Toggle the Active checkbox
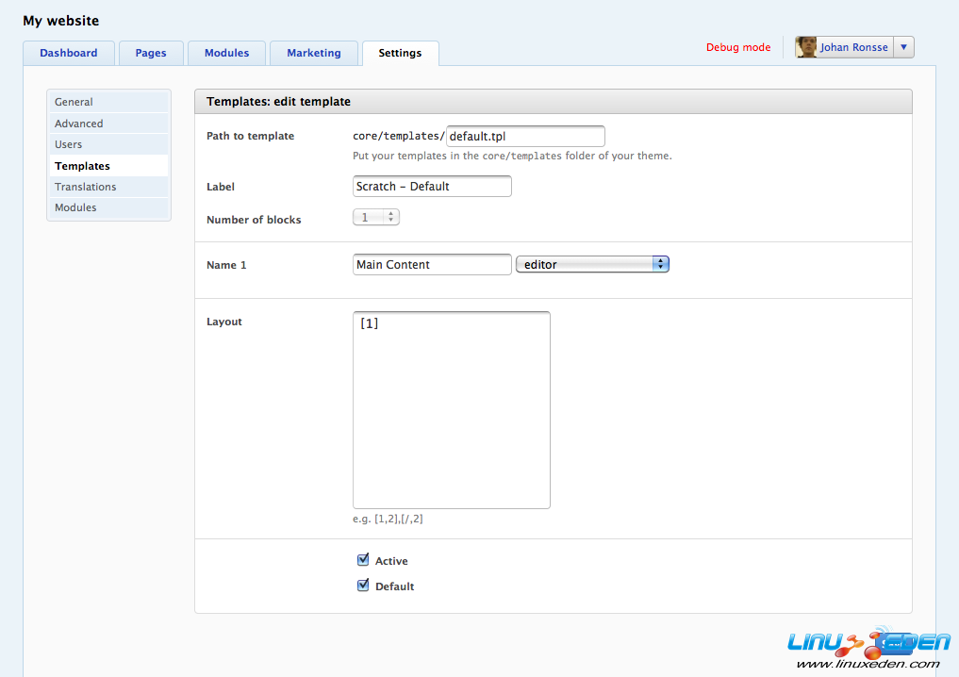The height and width of the screenshot is (677, 959). pos(363,560)
